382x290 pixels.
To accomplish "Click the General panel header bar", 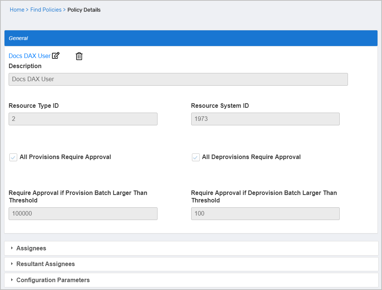I will click(191, 38).
